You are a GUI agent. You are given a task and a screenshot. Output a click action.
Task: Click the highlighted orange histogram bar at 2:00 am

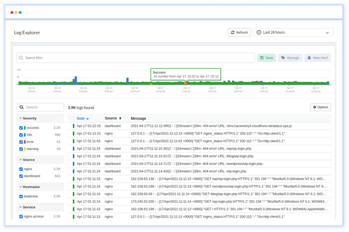(x=186, y=83)
